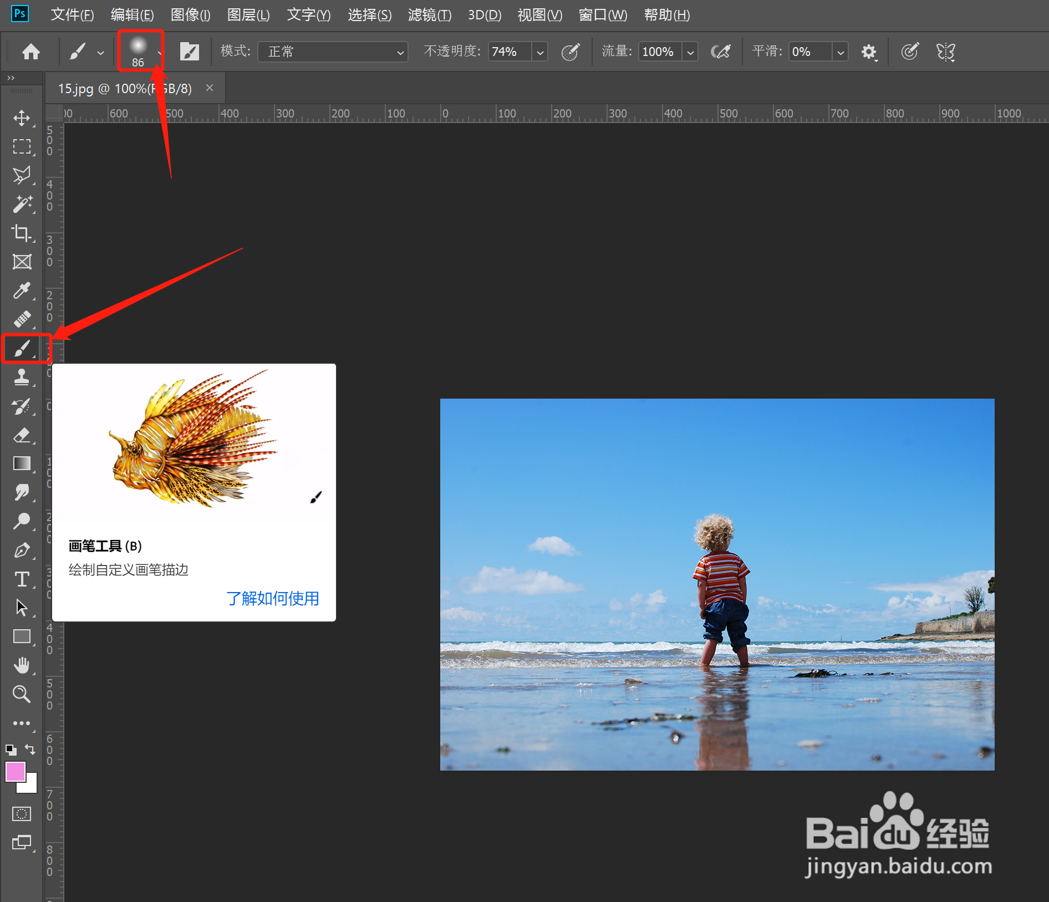Viewport: 1049px width, 902px height.
Task: Select the Gradient tool
Action: click(22, 463)
